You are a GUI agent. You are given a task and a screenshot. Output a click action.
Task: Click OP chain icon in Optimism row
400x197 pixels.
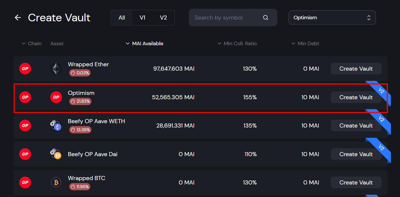pyautogui.click(x=25, y=97)
